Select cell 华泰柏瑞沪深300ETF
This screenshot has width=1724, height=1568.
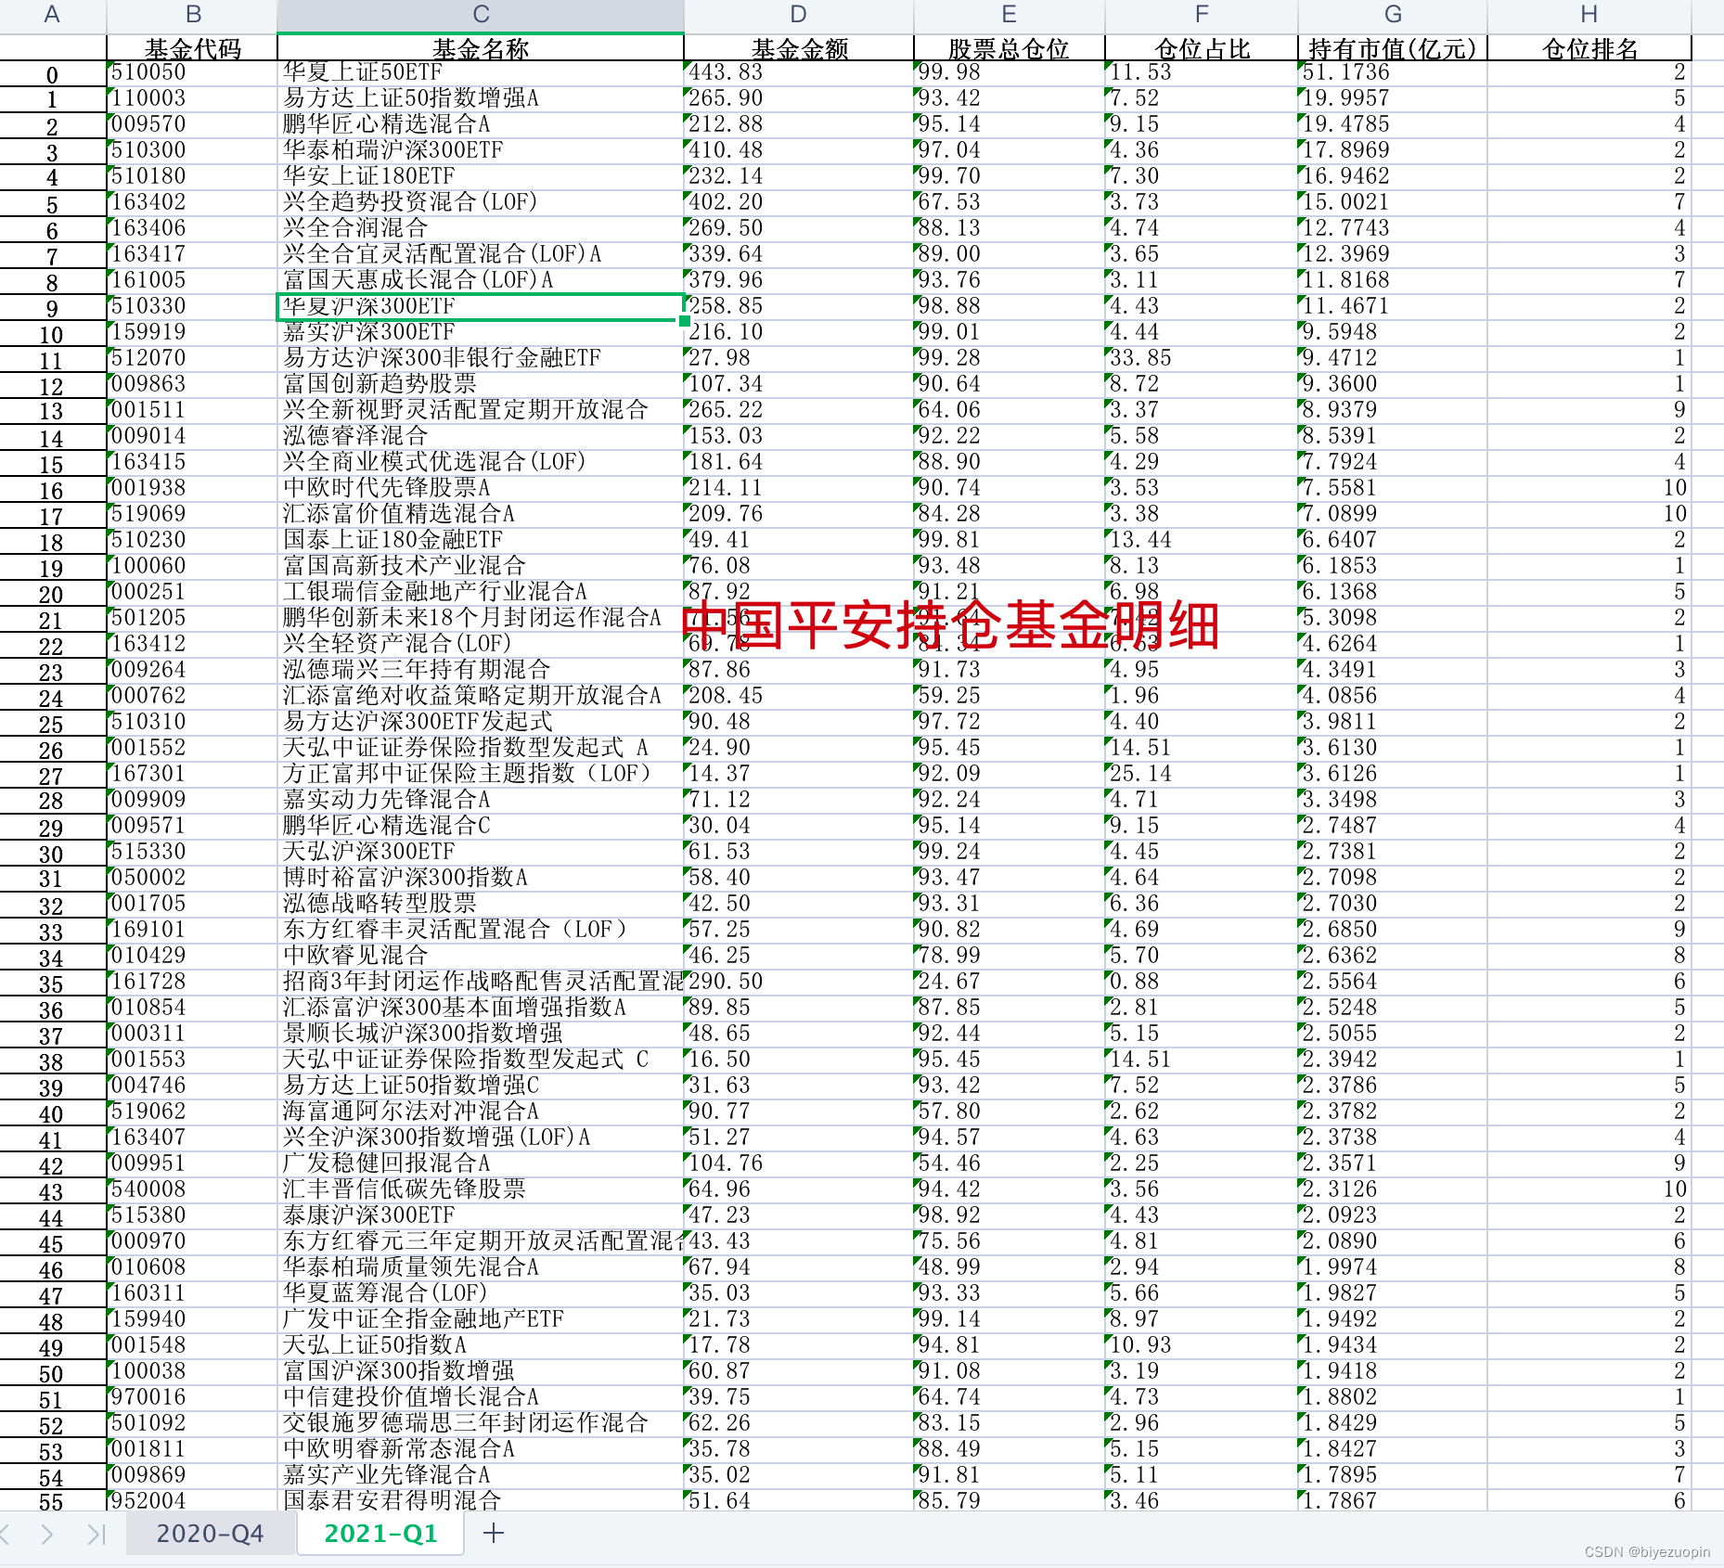[x=481, y=150]
